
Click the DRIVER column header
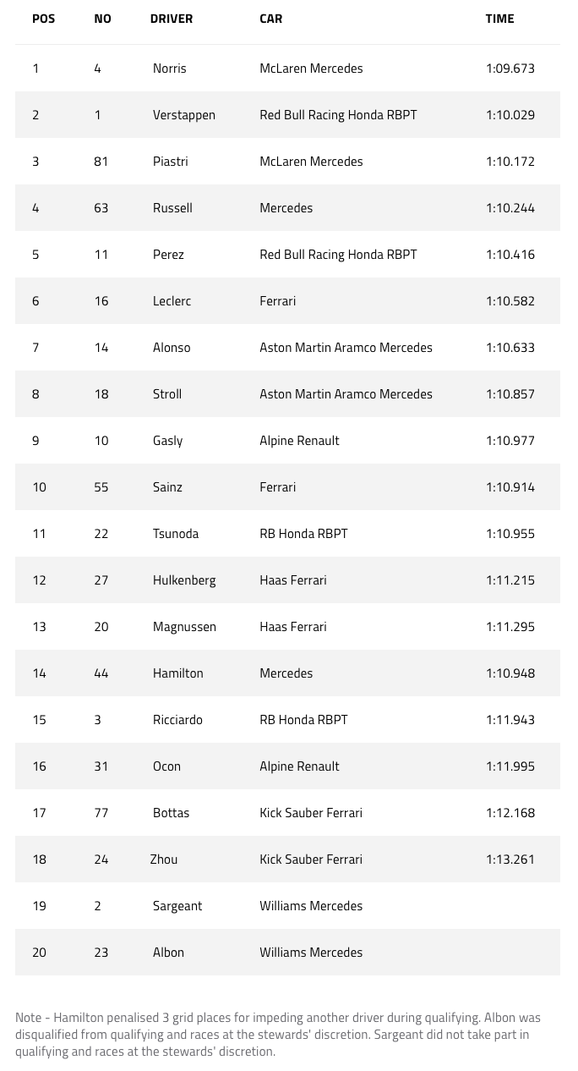click(x=172, y=19)
